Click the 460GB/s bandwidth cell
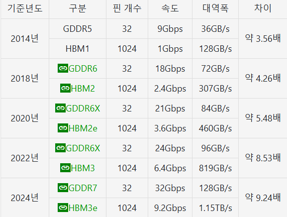The height and width of the screenshot is (217, 287). (215, 128)
